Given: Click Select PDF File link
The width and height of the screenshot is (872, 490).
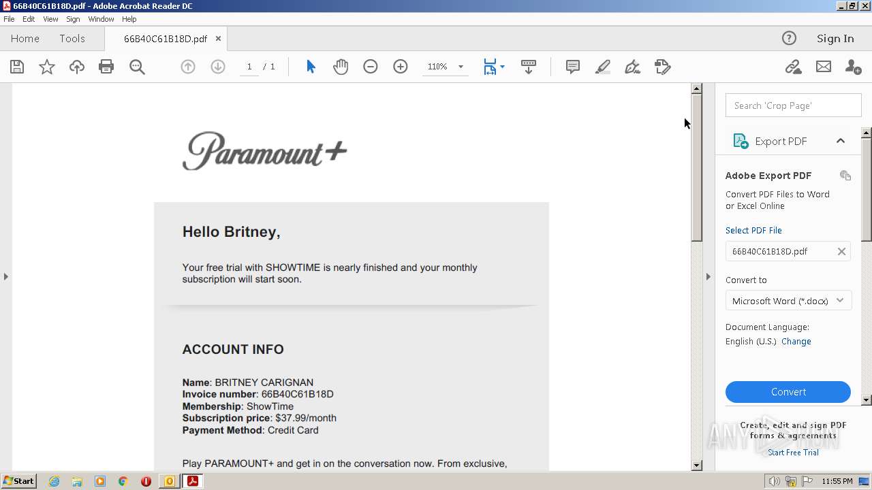Looking at the screenshot, I should (x=753, y=231).
